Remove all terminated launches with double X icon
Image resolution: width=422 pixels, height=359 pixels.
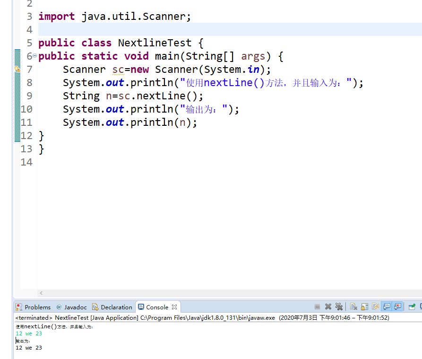[x=339, y=306]
